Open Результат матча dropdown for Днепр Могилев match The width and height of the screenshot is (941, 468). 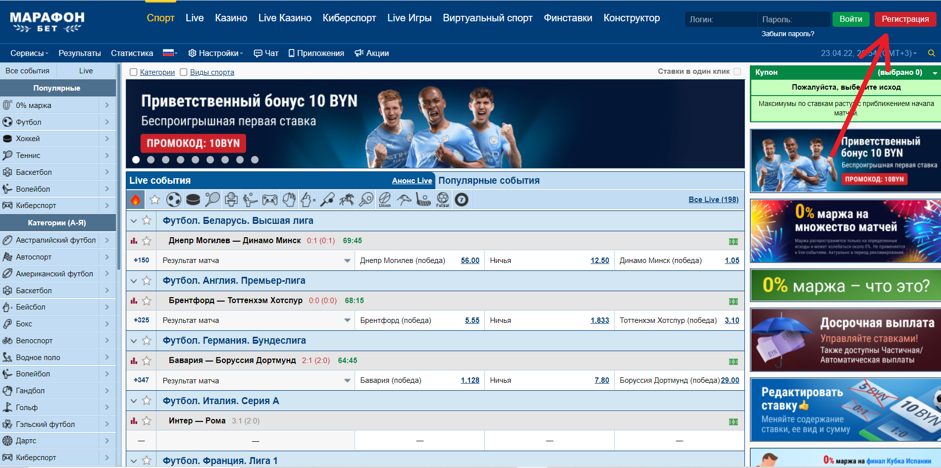point(347,260)
